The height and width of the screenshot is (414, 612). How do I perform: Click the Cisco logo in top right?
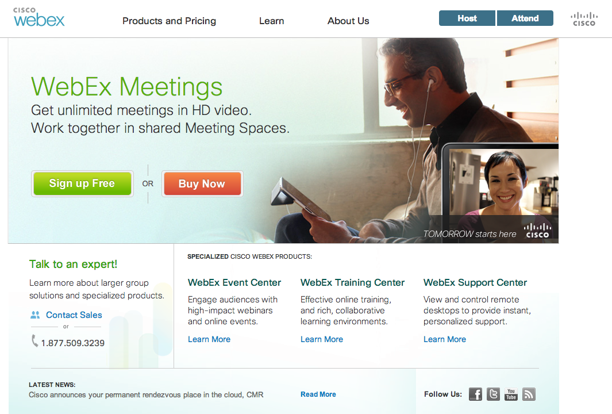(x=584, y=19)
